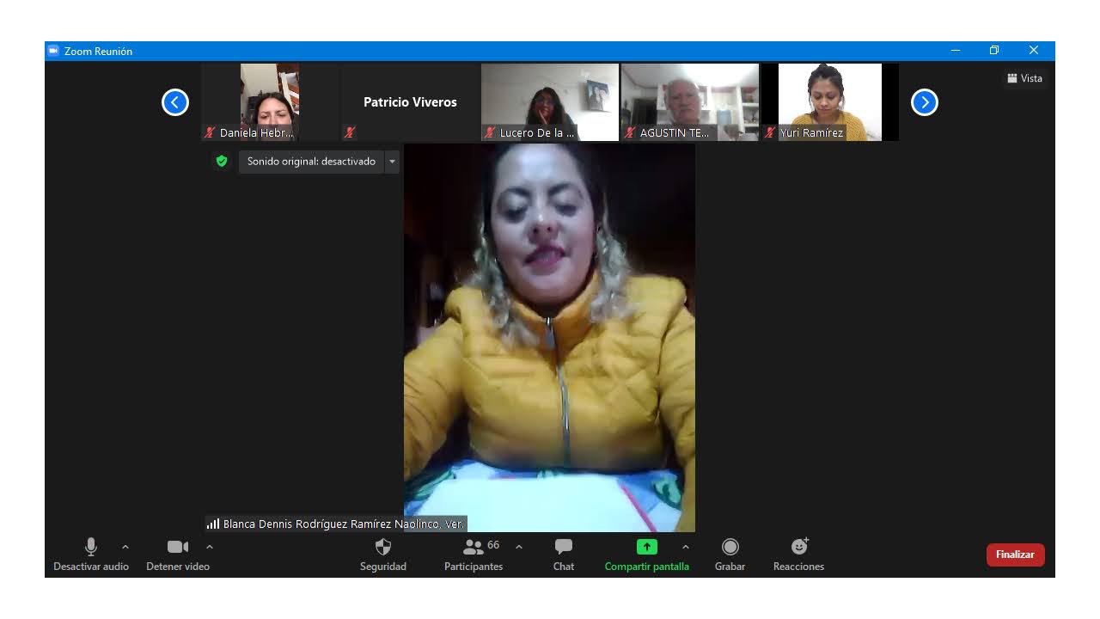Image resolution: width=1100 pixels, height=619 pixels.
Task: Select Yuri Ramírez video thumbnail
Action: [x=830, y=102]
